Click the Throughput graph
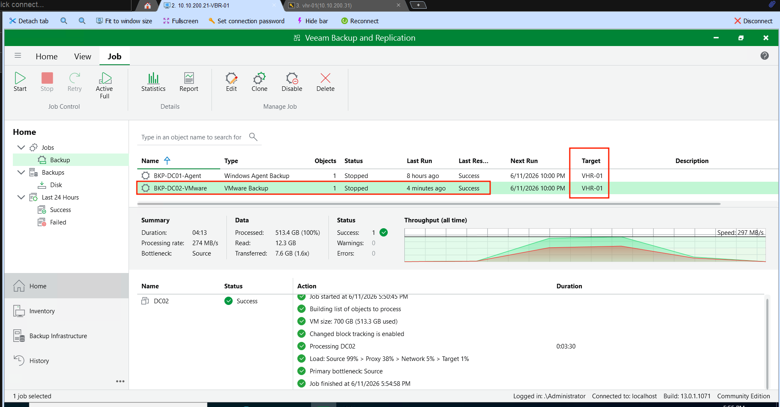The image size is (780, 407). coord(585,245)
